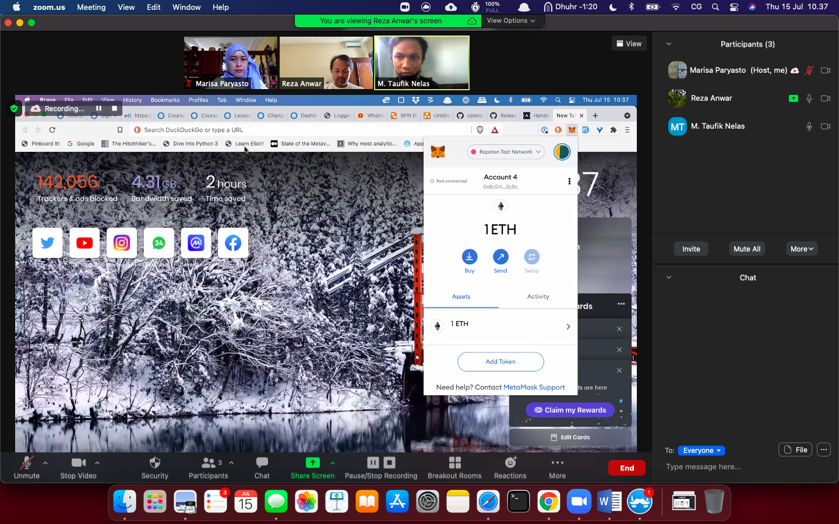Click MetaMask account options three dots
The width and height of the screenshot is (839, 524).
(569, 181)
